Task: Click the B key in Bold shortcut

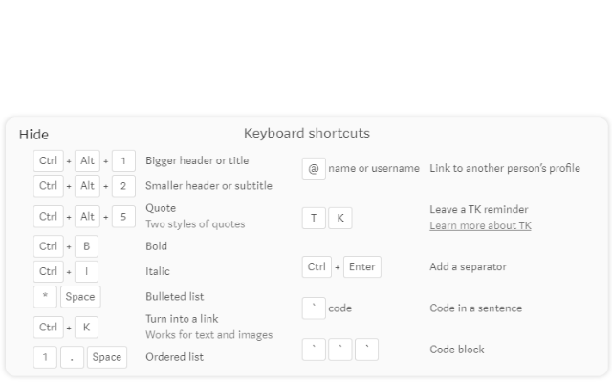Action: tap(85, 246)
